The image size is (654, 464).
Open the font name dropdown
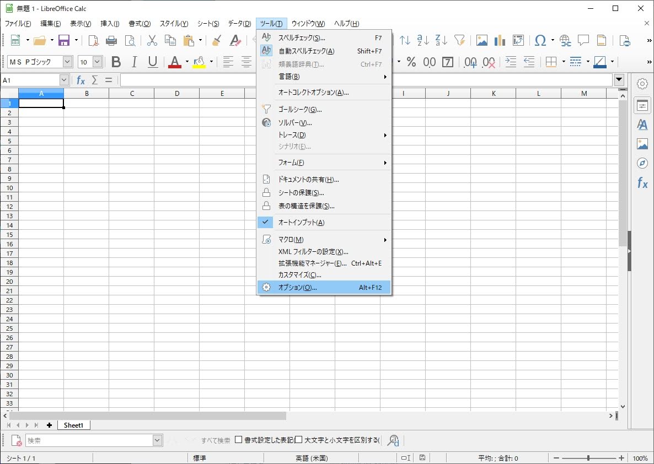[68, 61]
